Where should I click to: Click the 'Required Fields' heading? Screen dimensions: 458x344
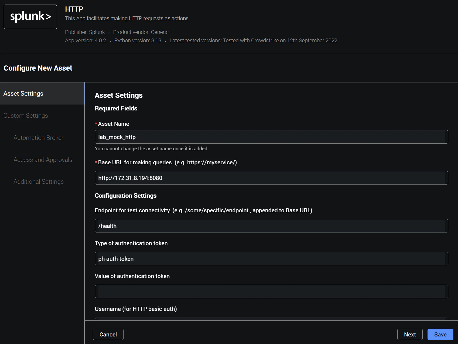point(116,108)
